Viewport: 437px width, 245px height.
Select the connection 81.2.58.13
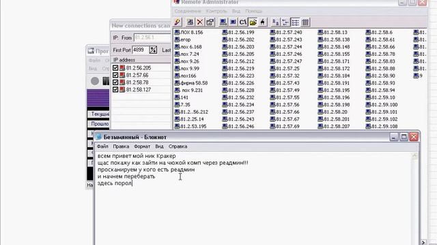click(x=333, y=32)
